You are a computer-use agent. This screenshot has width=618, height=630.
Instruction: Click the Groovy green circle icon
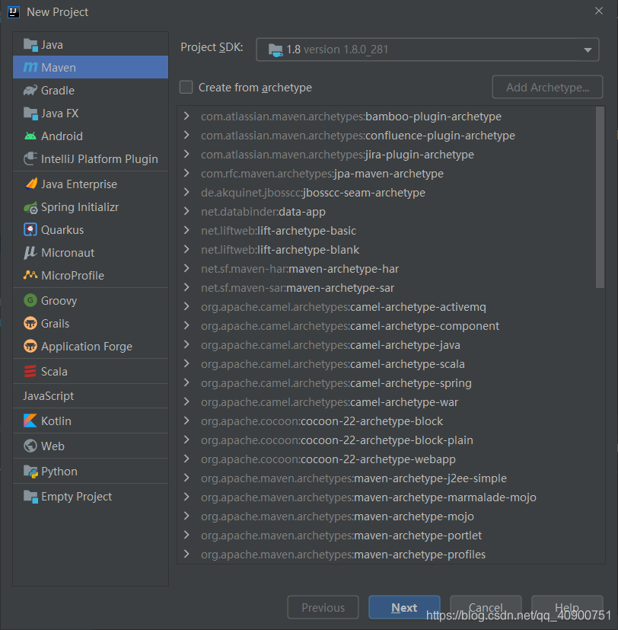coord(30,301)
